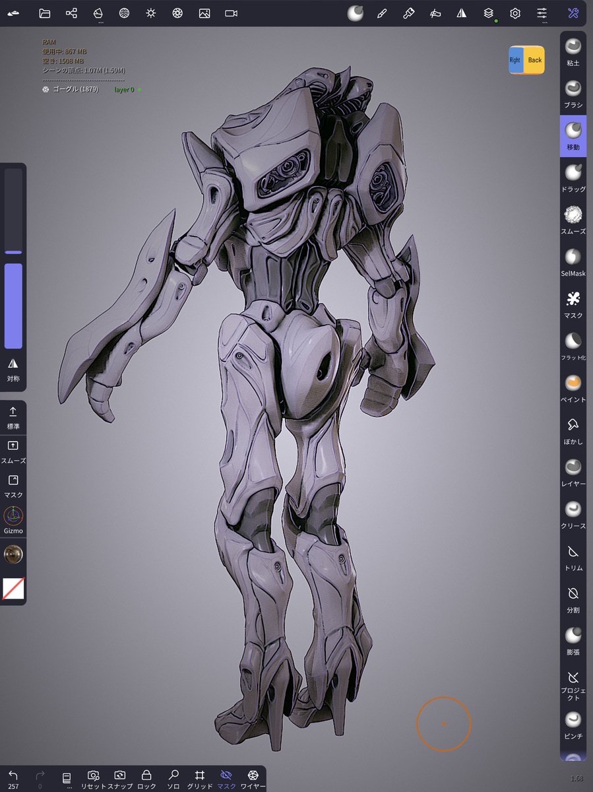
Task: Click the Right face of view cube
Action: [515, 60]
